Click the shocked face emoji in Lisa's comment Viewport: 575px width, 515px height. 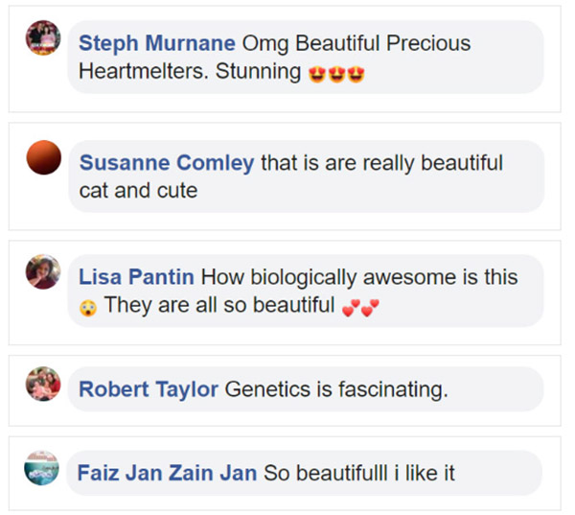click(89, 308)
